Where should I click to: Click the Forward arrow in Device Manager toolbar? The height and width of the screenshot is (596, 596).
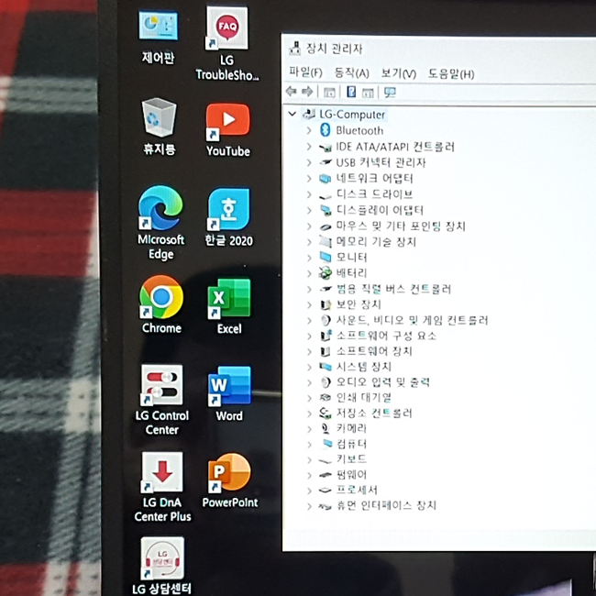pyautogui.click(x=307, y=92)
